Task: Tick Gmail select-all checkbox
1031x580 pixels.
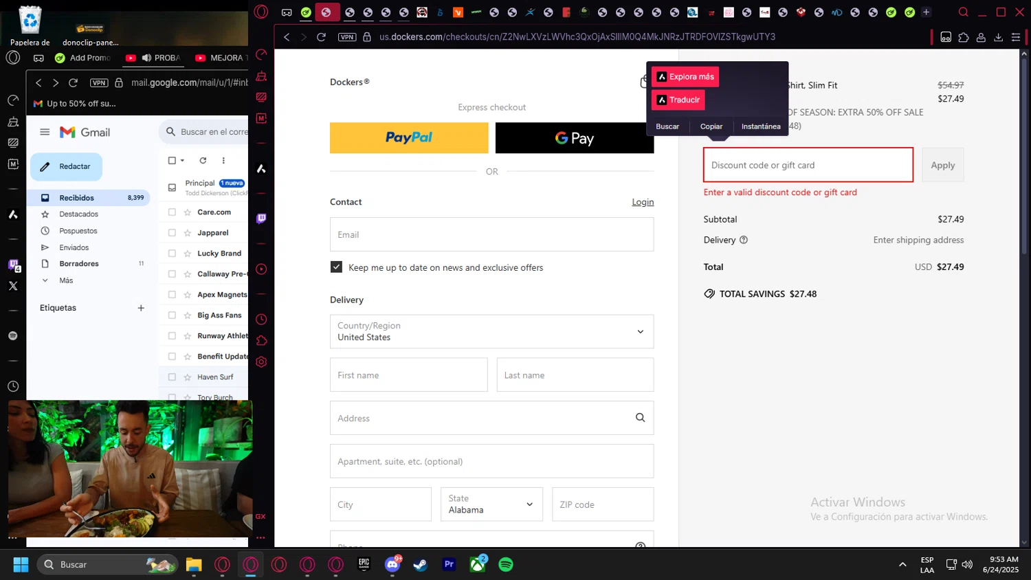Action: pyautogui.click(x=173, y=160)
